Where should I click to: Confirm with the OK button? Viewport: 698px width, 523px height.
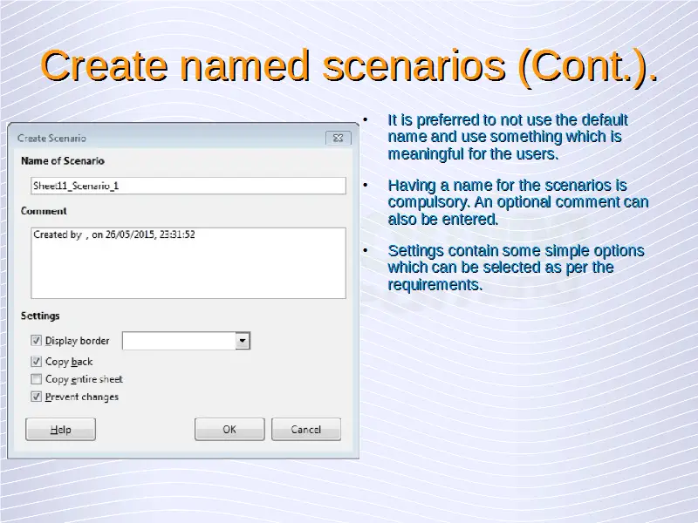229,429
